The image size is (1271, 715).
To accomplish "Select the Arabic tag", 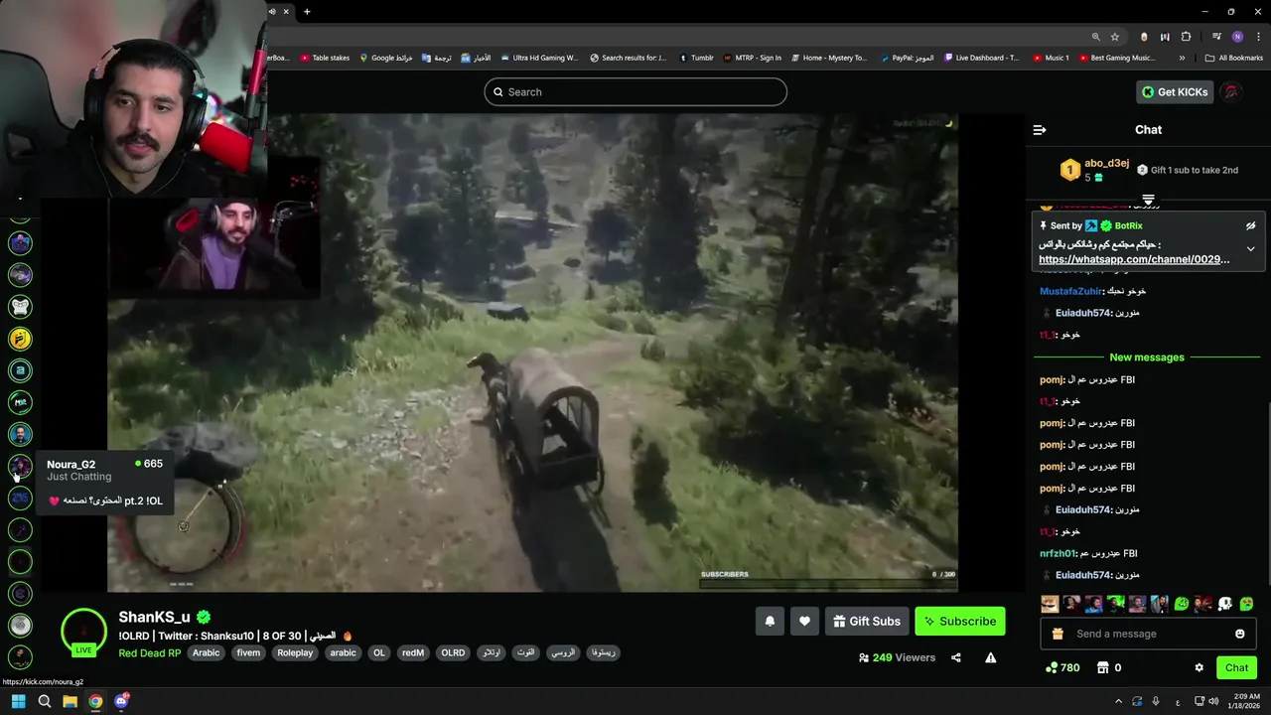I will (x=206, y=652).
